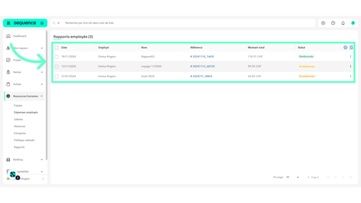Expand the Achats menu chevron

click(41, 84)
